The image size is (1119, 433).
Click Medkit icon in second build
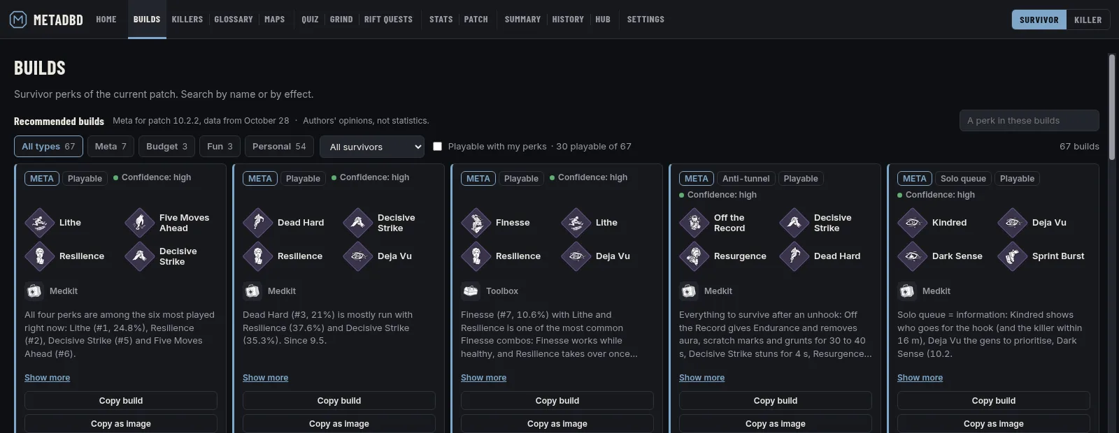[x=252, y=291]
